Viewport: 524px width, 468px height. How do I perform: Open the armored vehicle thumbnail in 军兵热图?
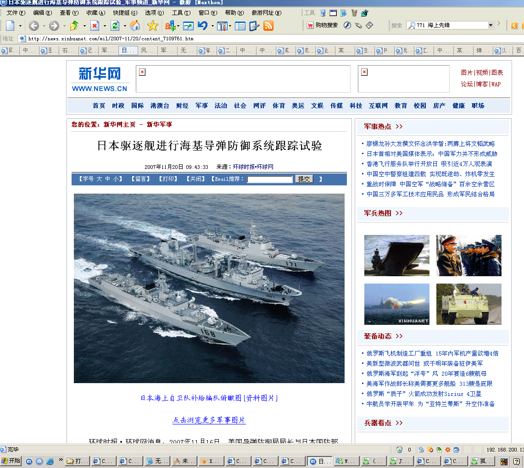pyautogui.click(x=468, y=304)
